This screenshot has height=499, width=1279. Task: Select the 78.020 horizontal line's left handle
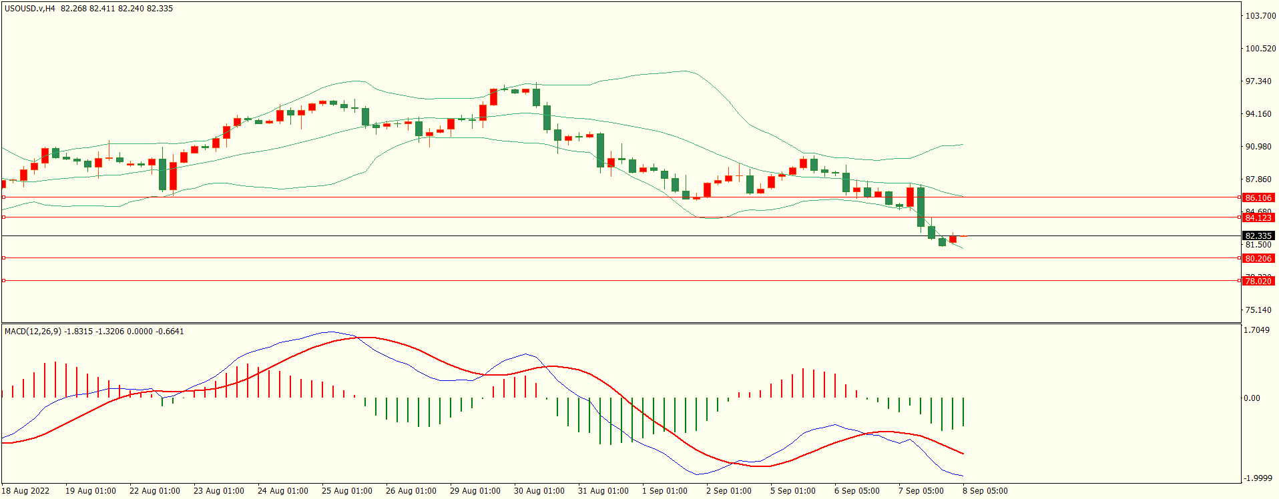pyautogui.click(x=3, y=281)
